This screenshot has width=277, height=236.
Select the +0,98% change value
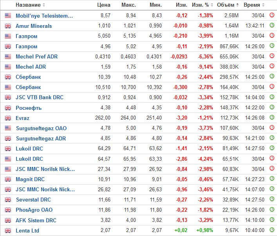(x=205, y=231)
